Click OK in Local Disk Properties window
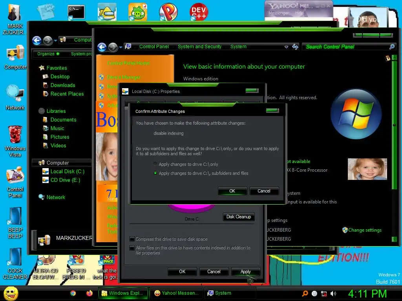This screenshot has height=301, width=402. pyautogui.click(x=182, y=272)
